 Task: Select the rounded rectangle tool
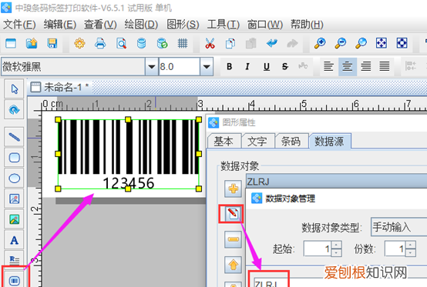pyautogui.click(x=14, y=158)
